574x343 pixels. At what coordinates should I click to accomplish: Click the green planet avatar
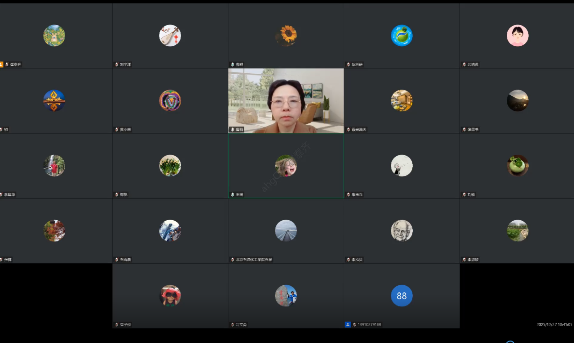[x=402, y=36]
